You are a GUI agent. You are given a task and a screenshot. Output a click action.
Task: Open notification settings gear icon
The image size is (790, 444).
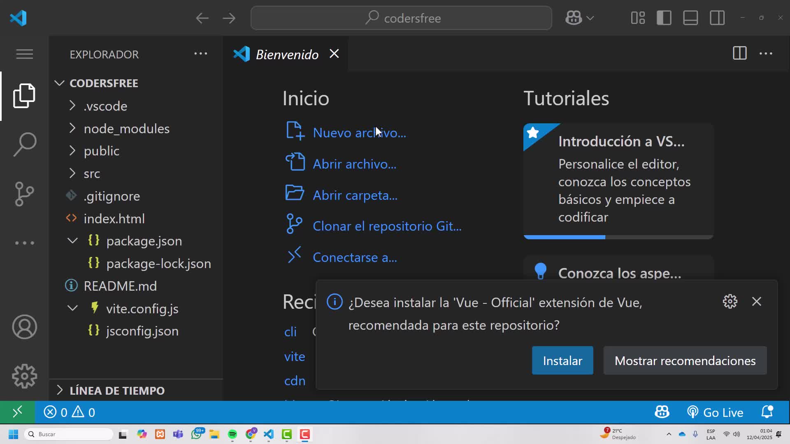click(730, 301)
